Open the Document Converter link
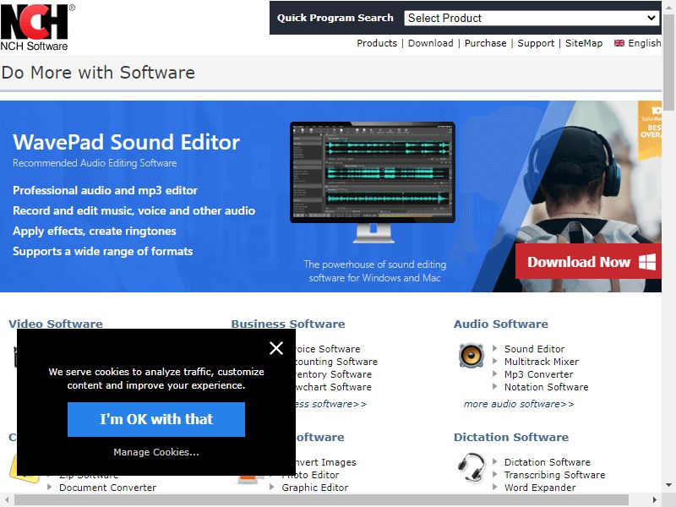 [x=108, y=488]
